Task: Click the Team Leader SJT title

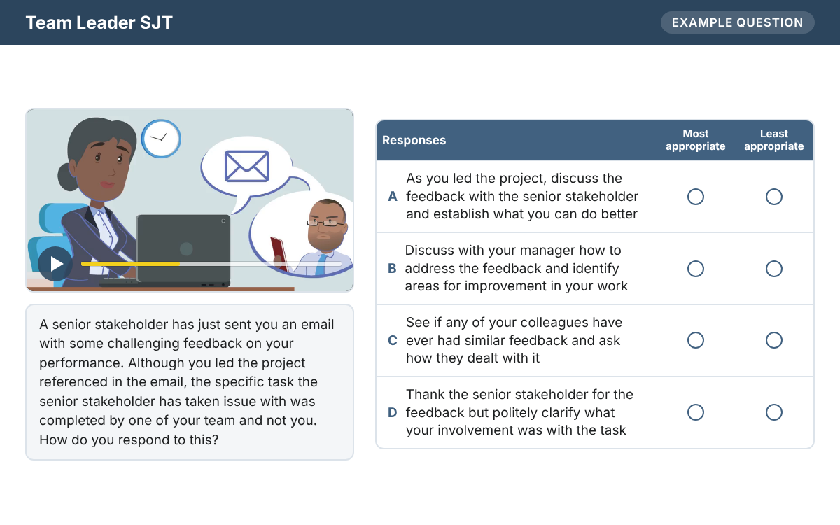Action: [x=99, y=22]
